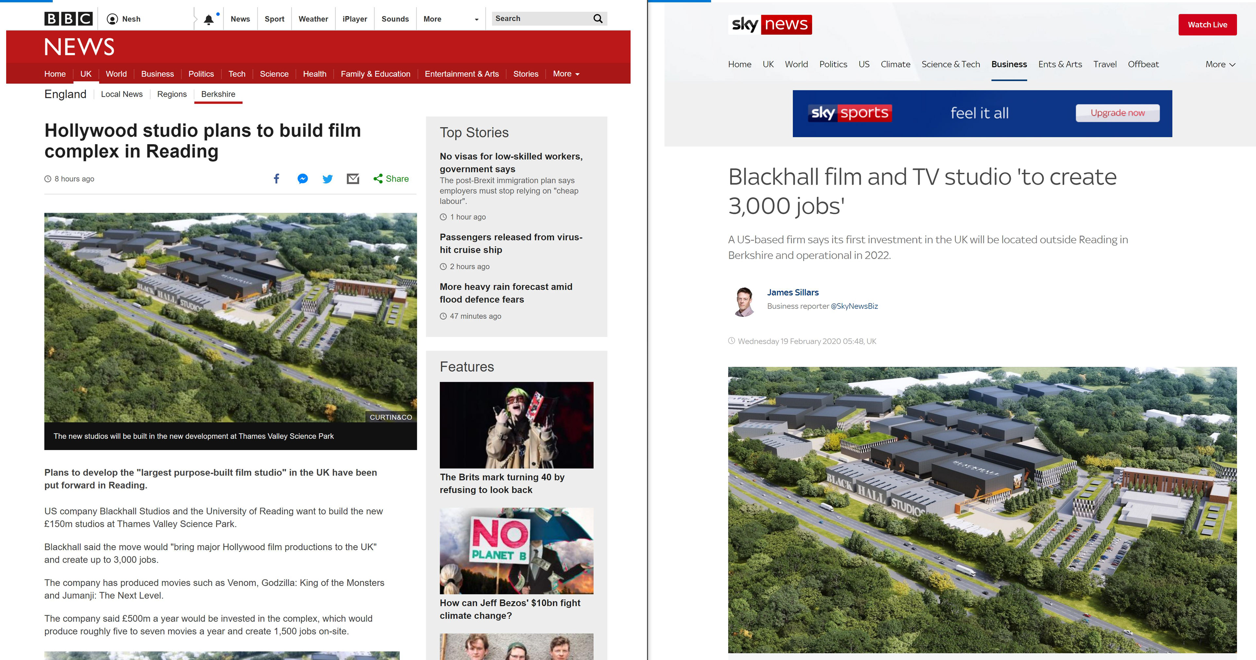Share article via Twitter icon
Image resolution: width=1256 pixels, height=660 pixels.
click(x=328, y=179)
